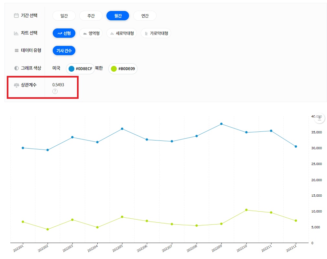Click the 북한 data point at 202210
327x259 pixels.
[246, 210]
